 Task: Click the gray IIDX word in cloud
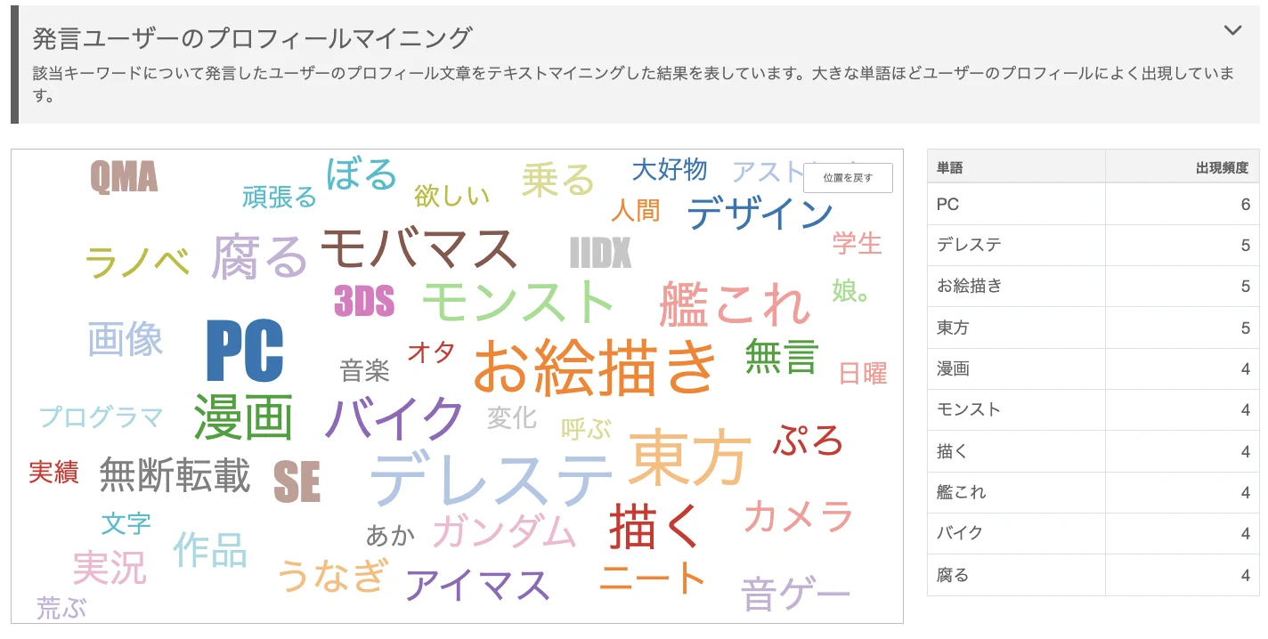(x=600, y=253)
